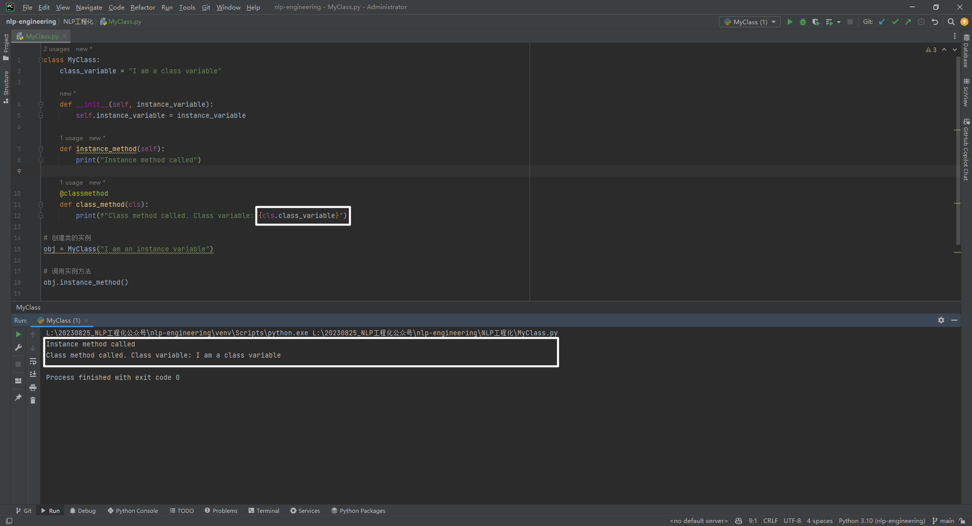Update project with blue Git arrow

tap(882, 22)
